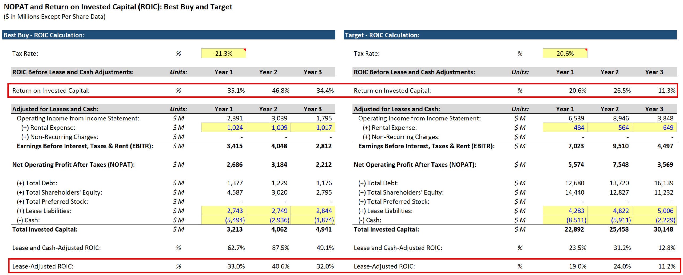Click the Best Buy ROIC Calculation header bar
The height and width of the screenshot is (275, 683).
[x=168, y=35]
